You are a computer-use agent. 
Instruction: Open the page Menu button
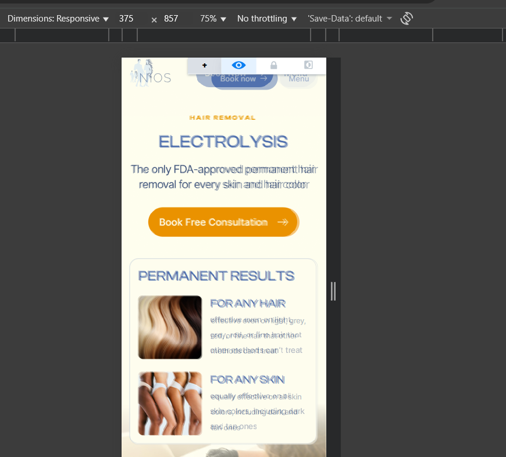[x=298, y=79]
